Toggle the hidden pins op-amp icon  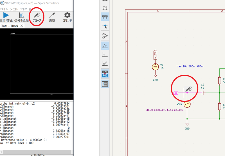[x=105, y=36]
